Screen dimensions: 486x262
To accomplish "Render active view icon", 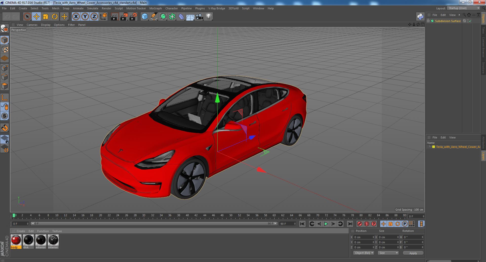I will (x=114, y=17).
